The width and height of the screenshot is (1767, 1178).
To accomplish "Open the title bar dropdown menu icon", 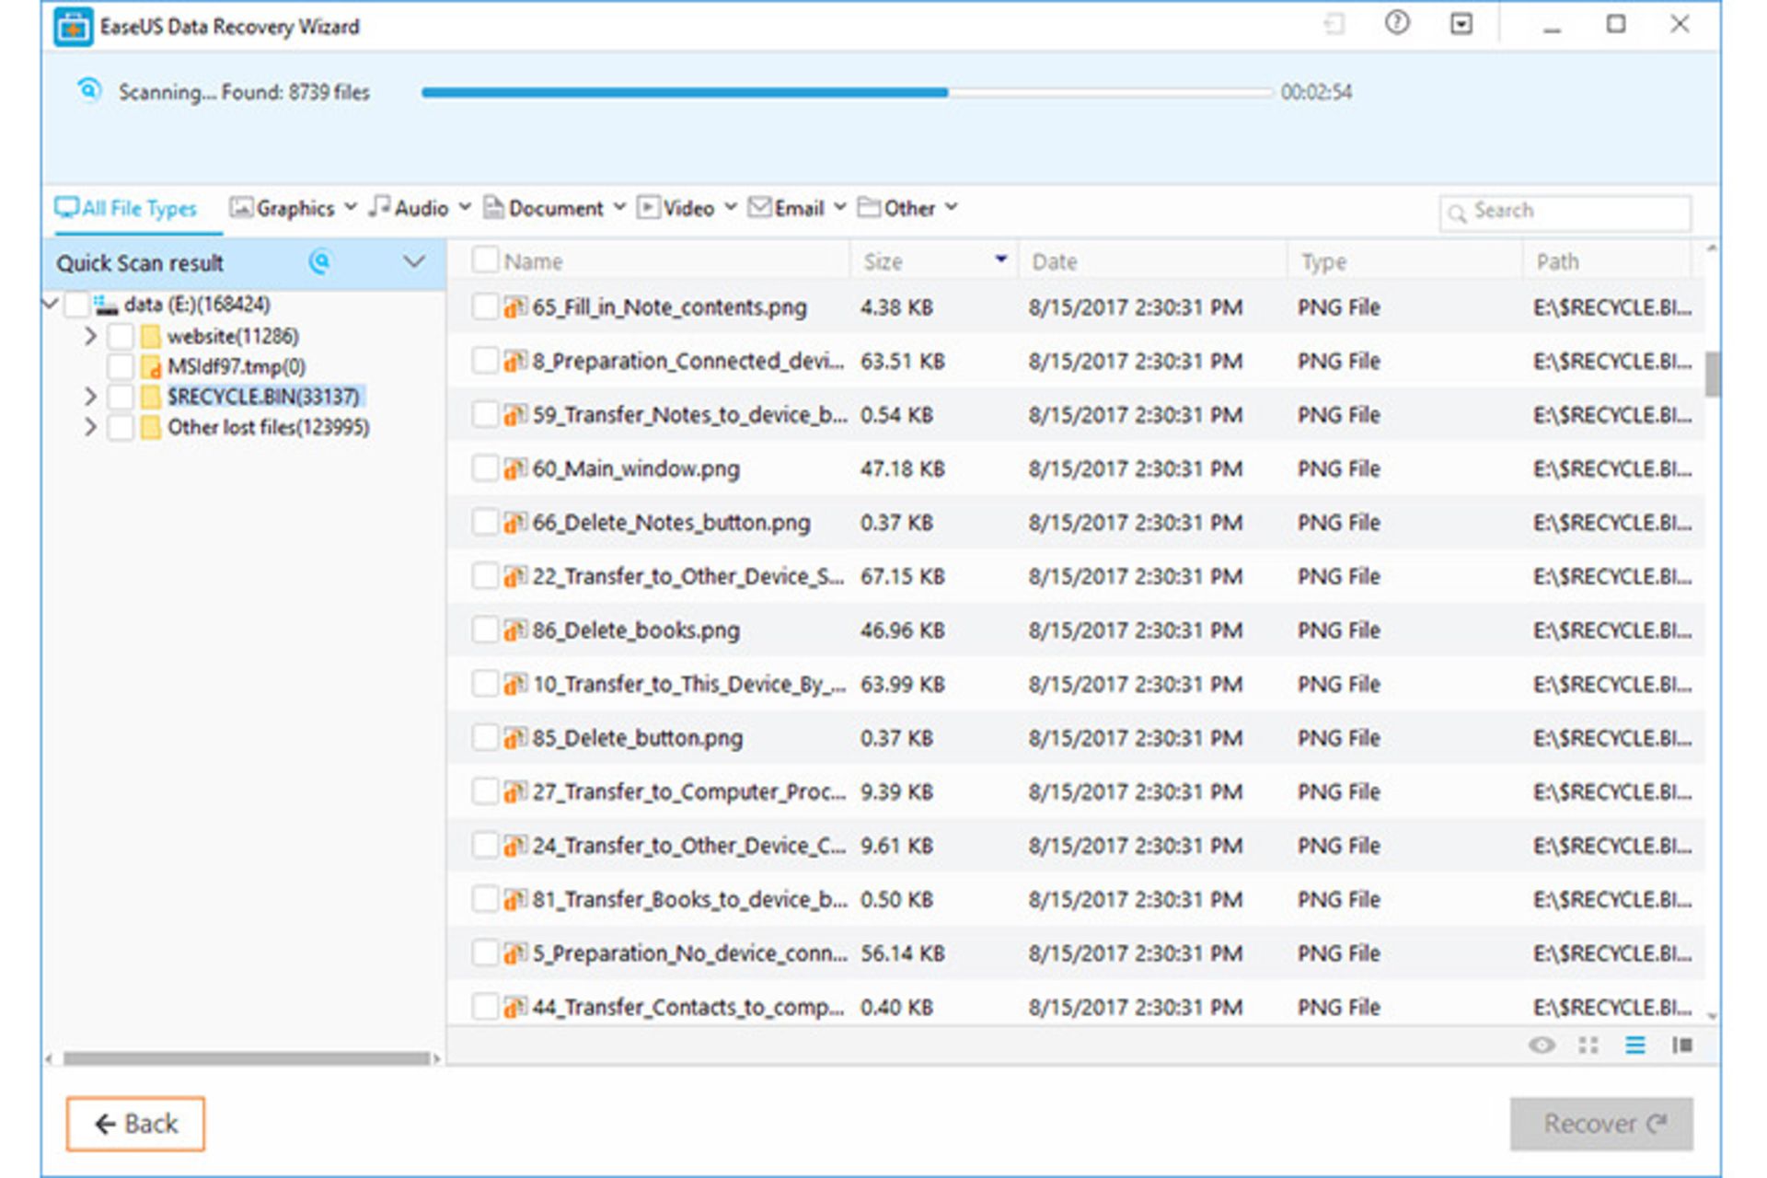I will tap(1461, 24).
